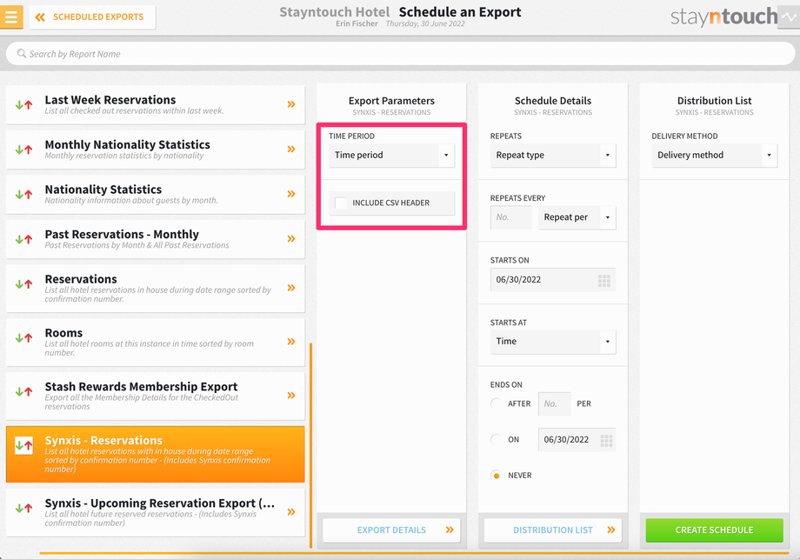800x559 pixels.
Task: Select the highlighted Synxis - Reservations title
Action: click(103, 441)
